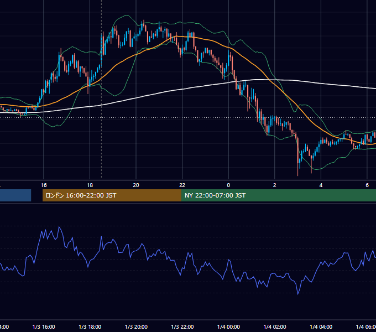Click the 1/4 02:00 date label
376x332 pixels.
pyautogui.click(x=275, y=326)
